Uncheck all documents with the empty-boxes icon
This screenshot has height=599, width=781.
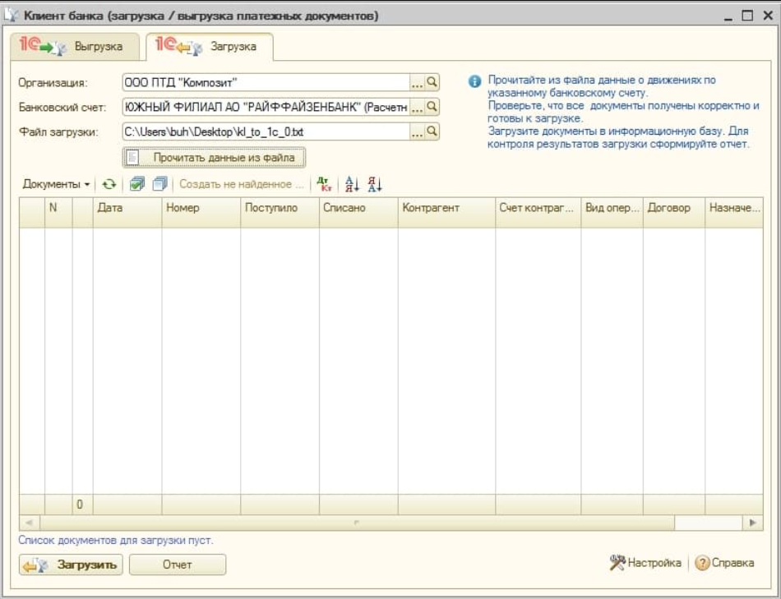point(159,185)
